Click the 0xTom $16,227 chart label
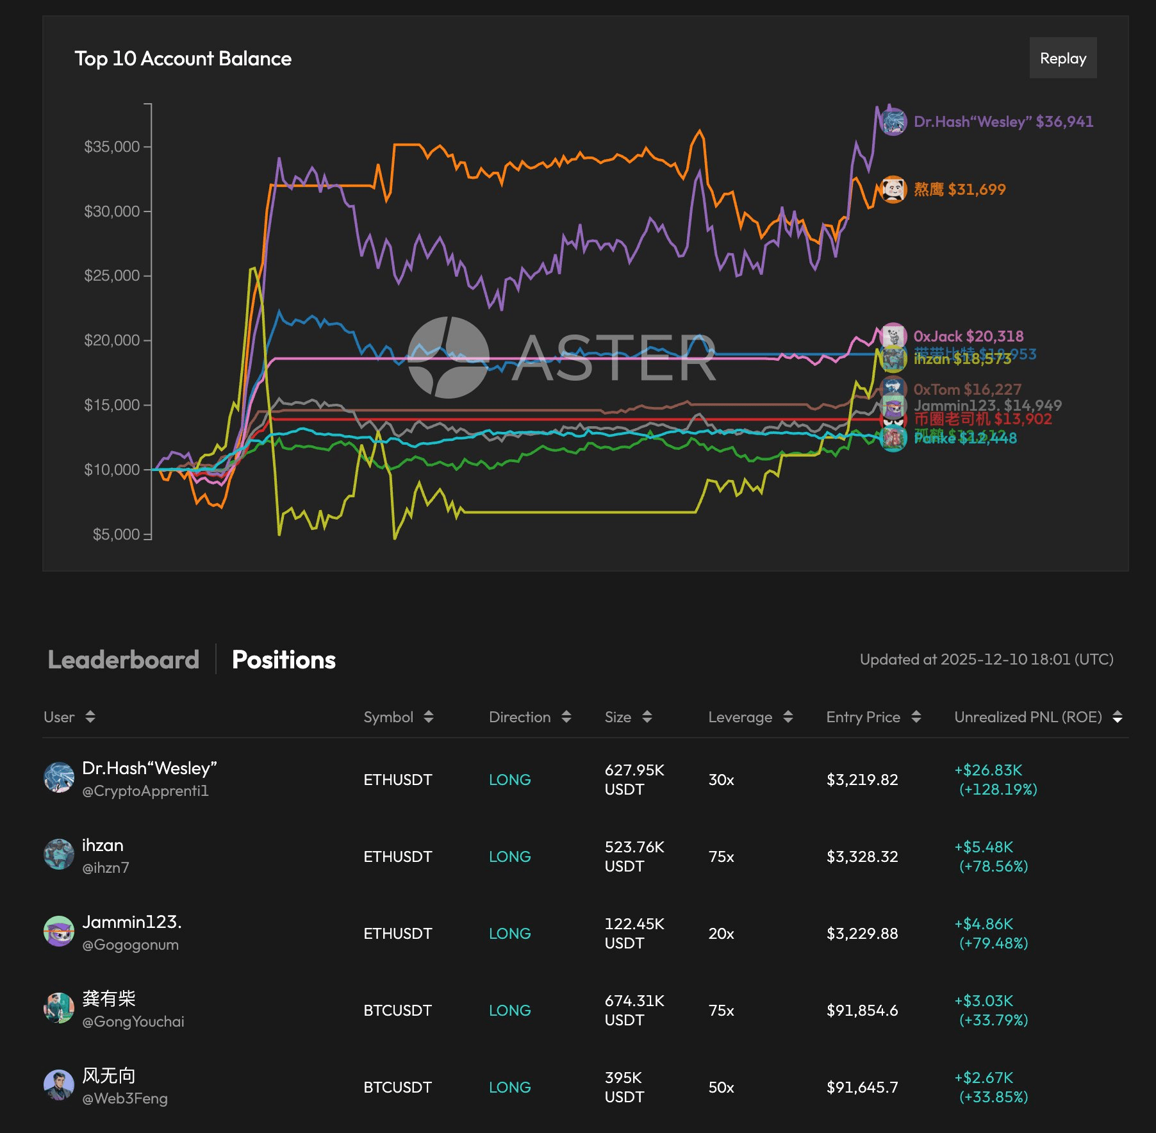This screenshot has height=1133, width=1156. click(x=967, y=389)
